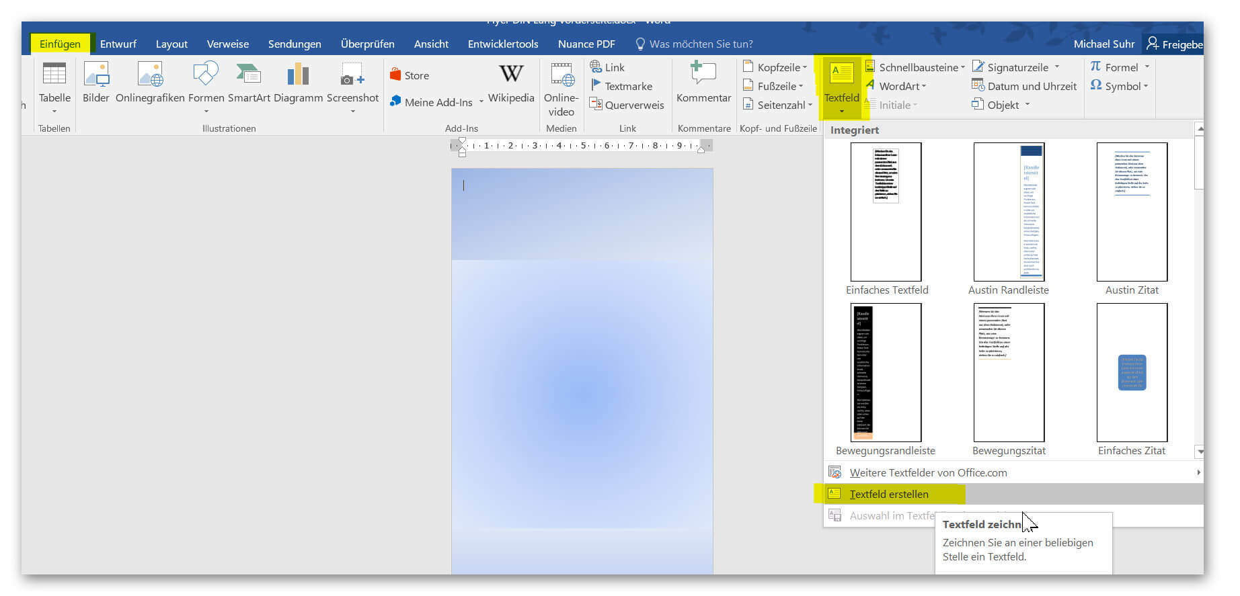Open the Objekt dropdown
1240x596 pixels.
(x=1001, y=105)
